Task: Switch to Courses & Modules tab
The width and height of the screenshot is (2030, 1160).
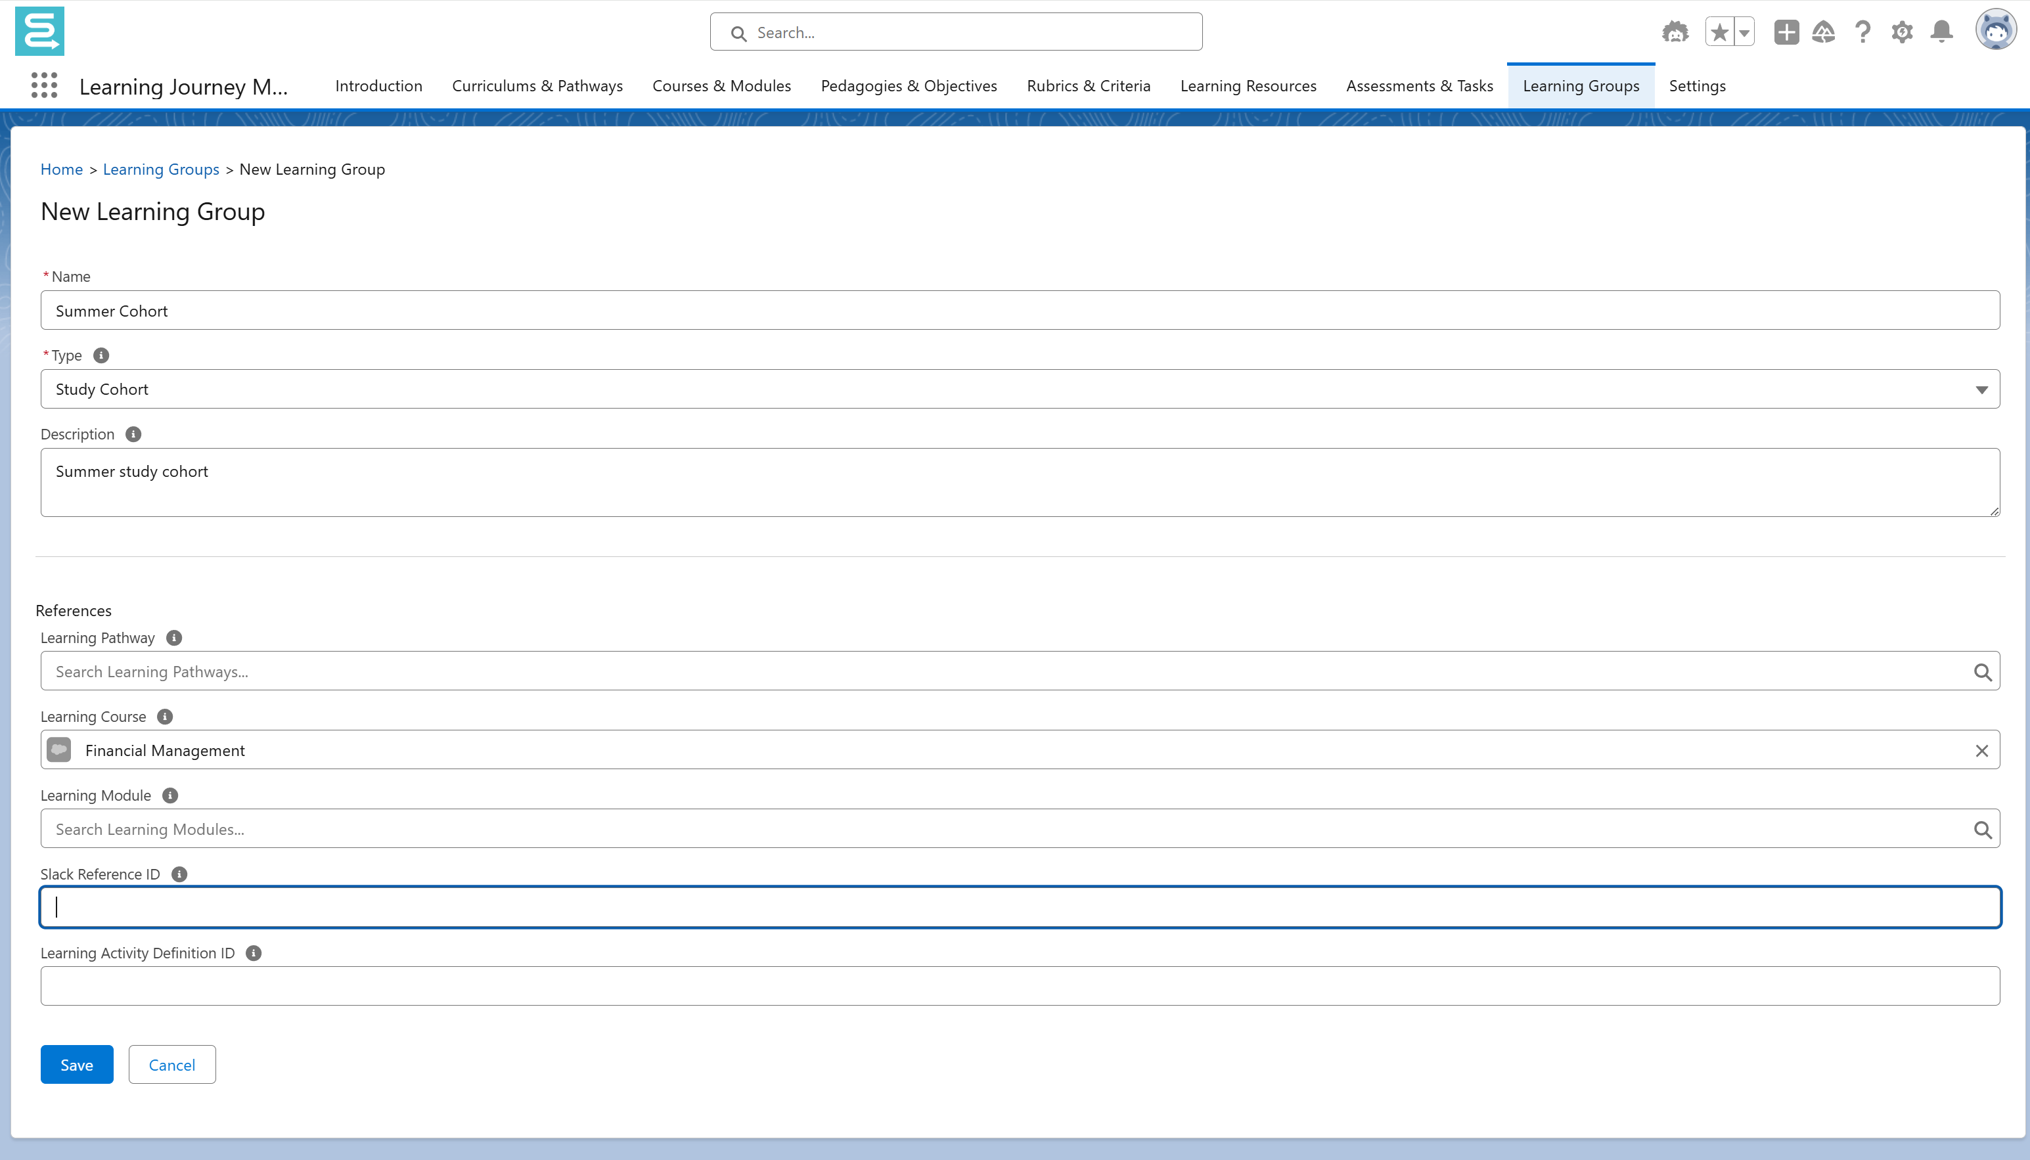Action: point(721,85)
